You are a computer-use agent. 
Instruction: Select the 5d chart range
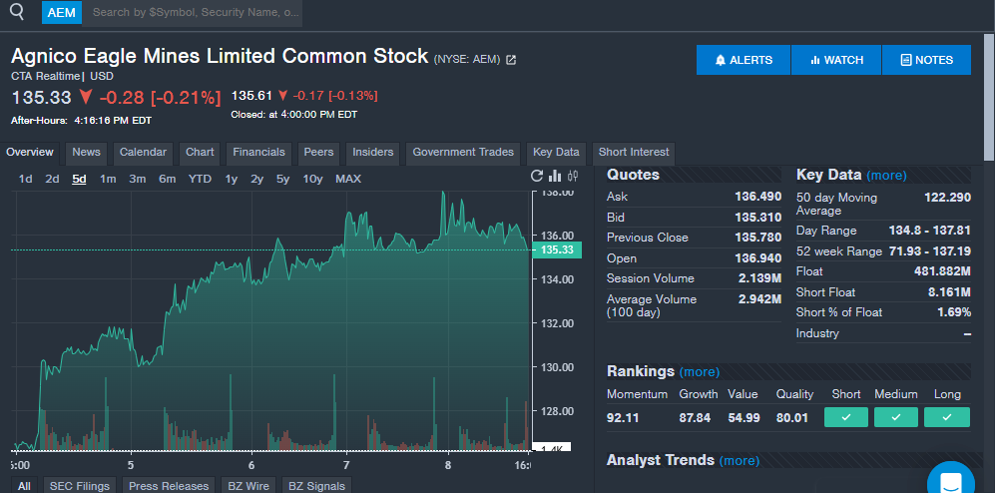(x=79, y=179)
